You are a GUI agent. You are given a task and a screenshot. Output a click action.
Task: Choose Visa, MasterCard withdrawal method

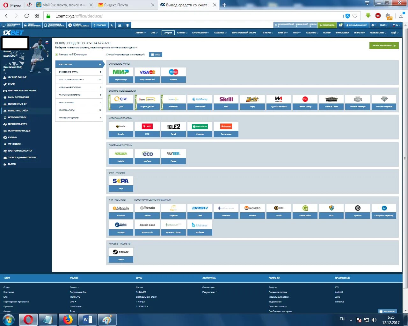click(147, 75)
